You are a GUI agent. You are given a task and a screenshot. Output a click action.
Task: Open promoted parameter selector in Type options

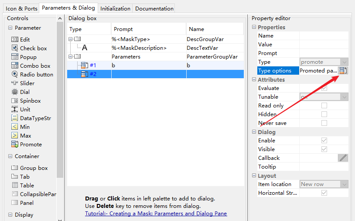click(x=343, y=71)
